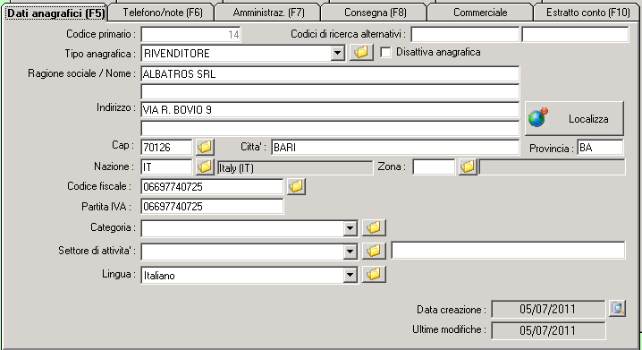Viewport: 642px width, 350px height.
Task: Click second Codici di ricerca alternativi field
Action: (x=575, y=34)
